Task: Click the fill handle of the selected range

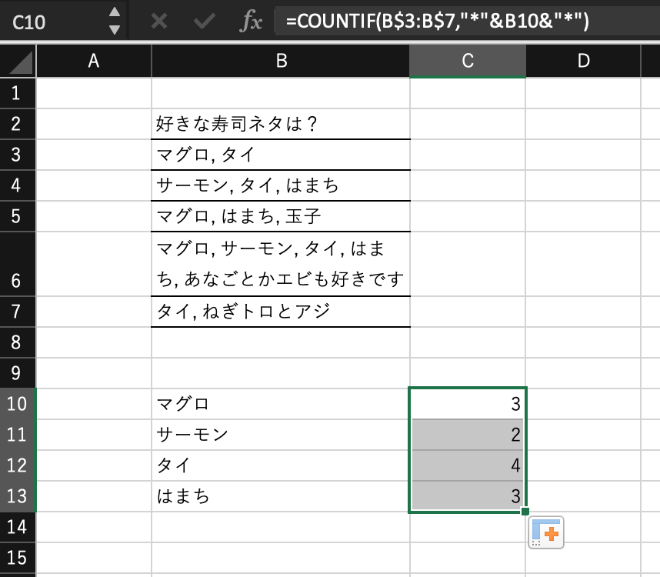Action: click(525, 512)
